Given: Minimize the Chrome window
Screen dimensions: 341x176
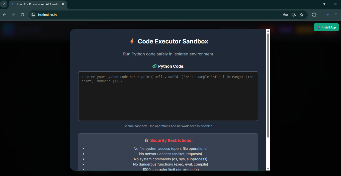Looking at the screenshot, I should coord(312,4).
